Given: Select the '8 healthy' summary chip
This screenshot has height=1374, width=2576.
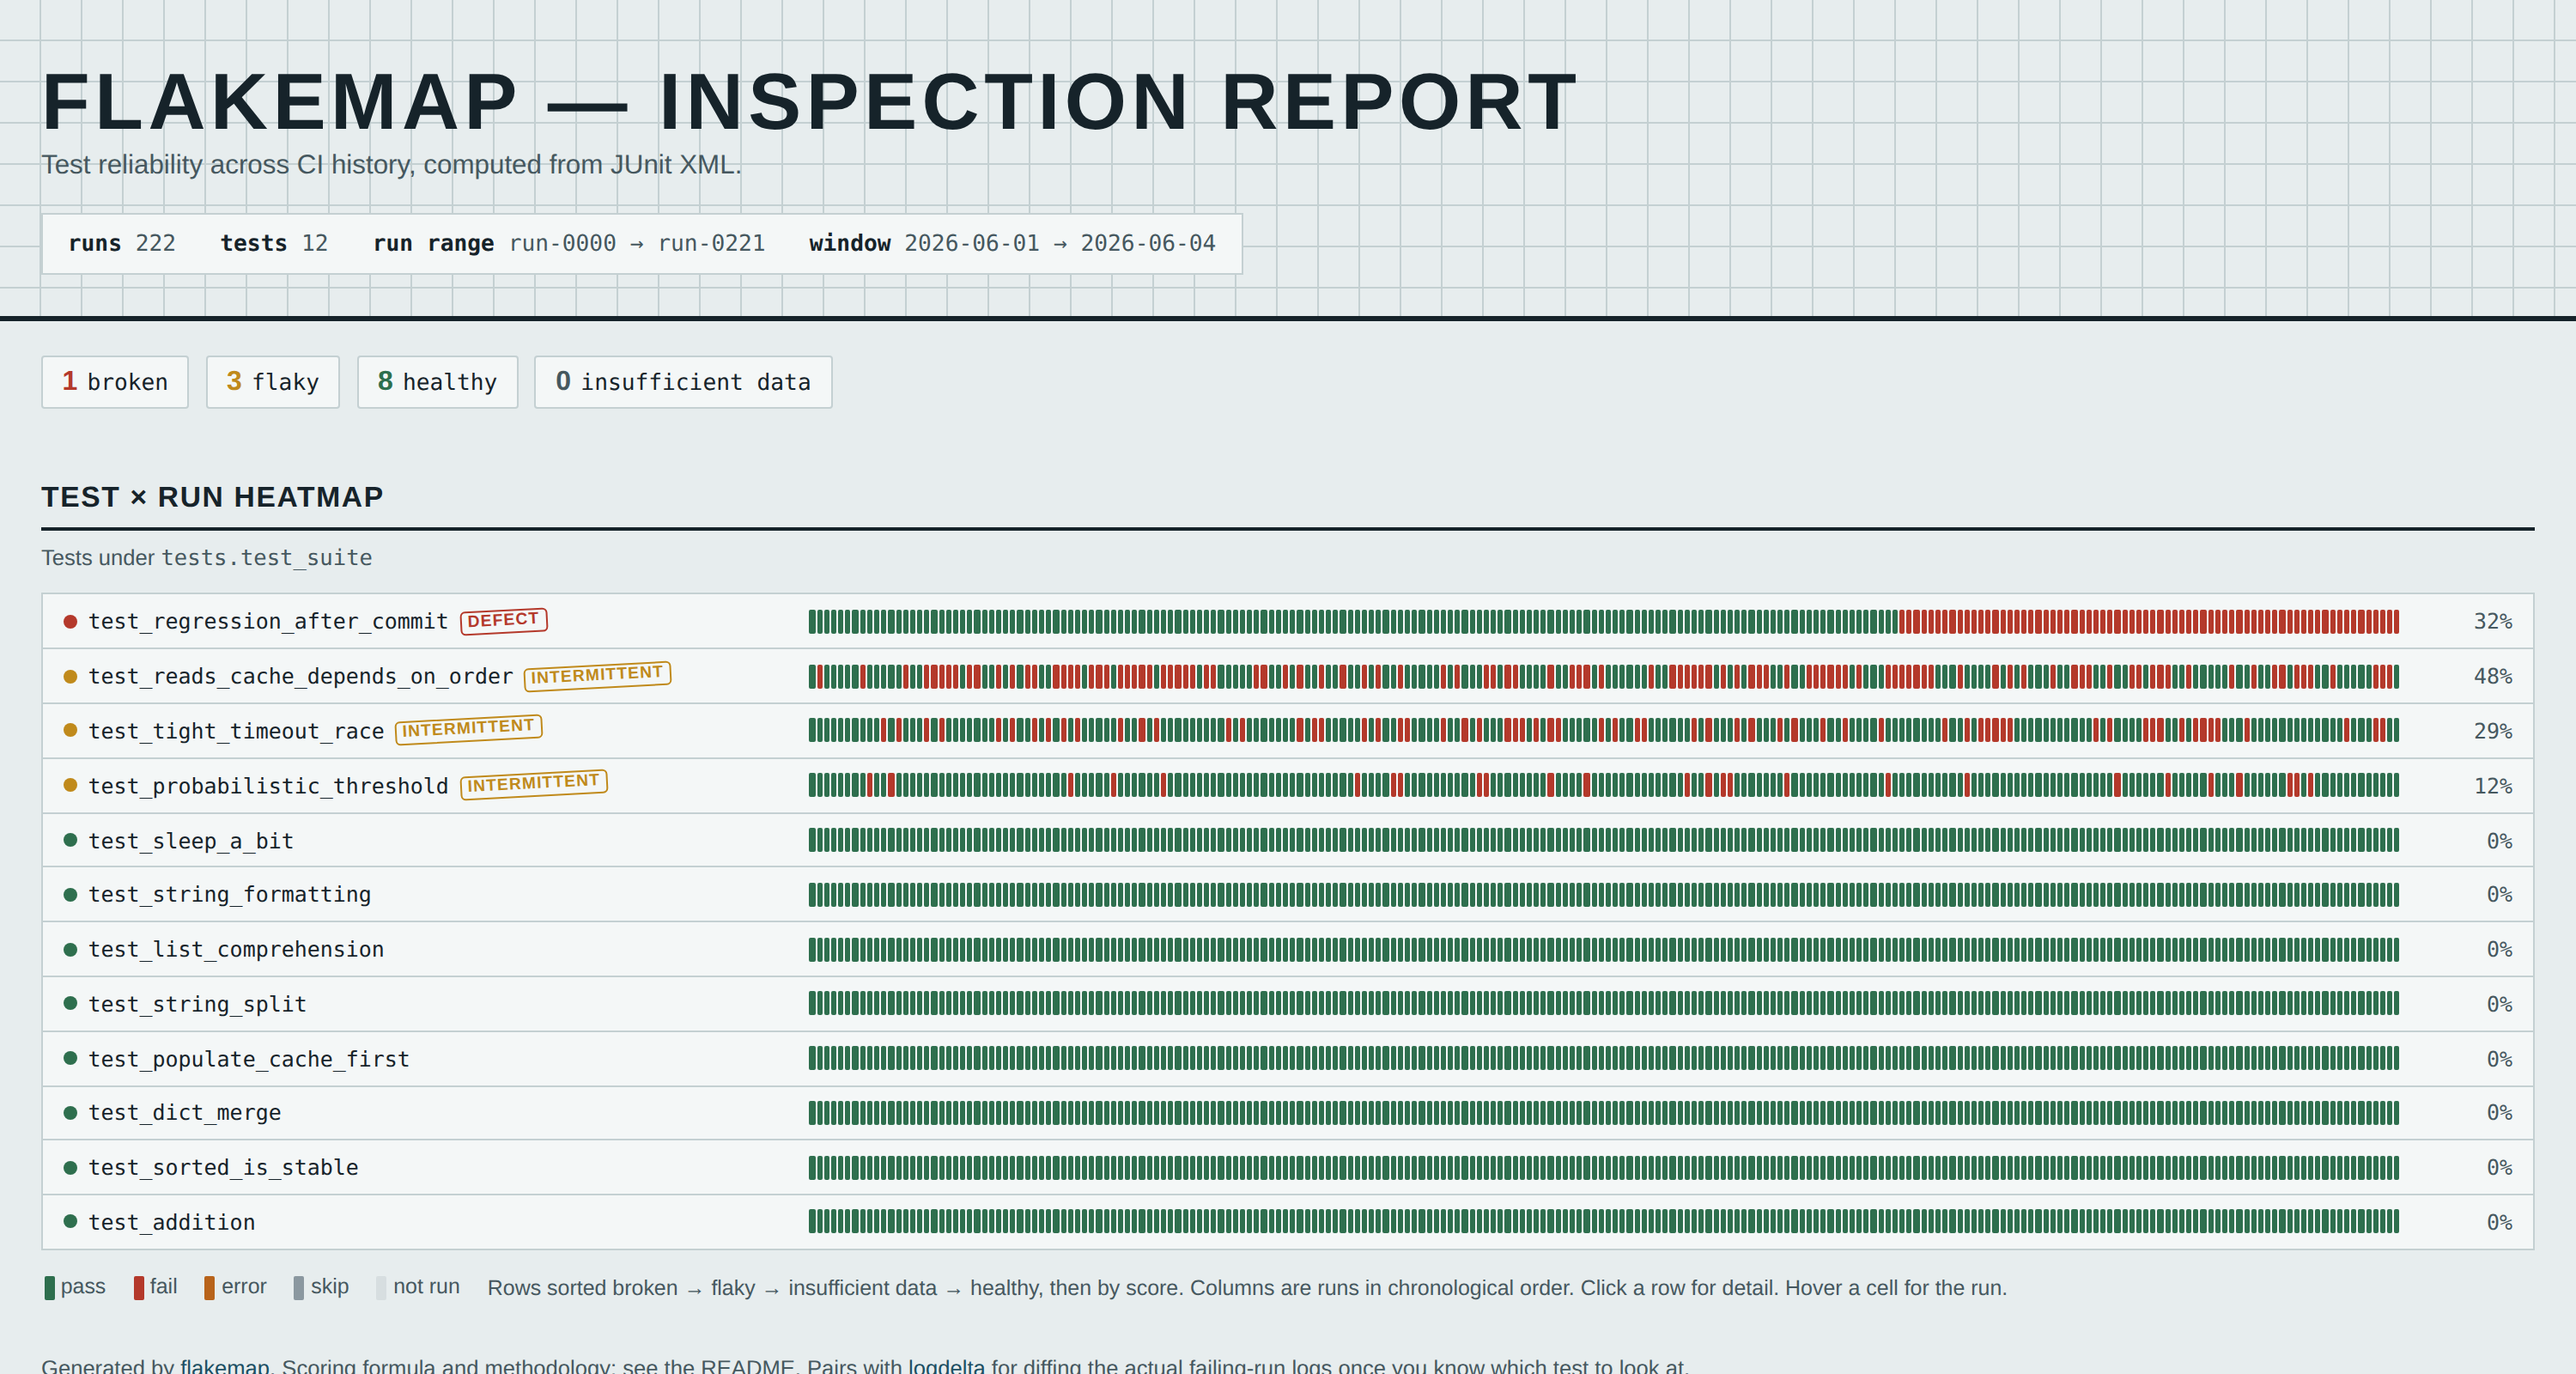Looking at the screenshot, I should (438, 382).
